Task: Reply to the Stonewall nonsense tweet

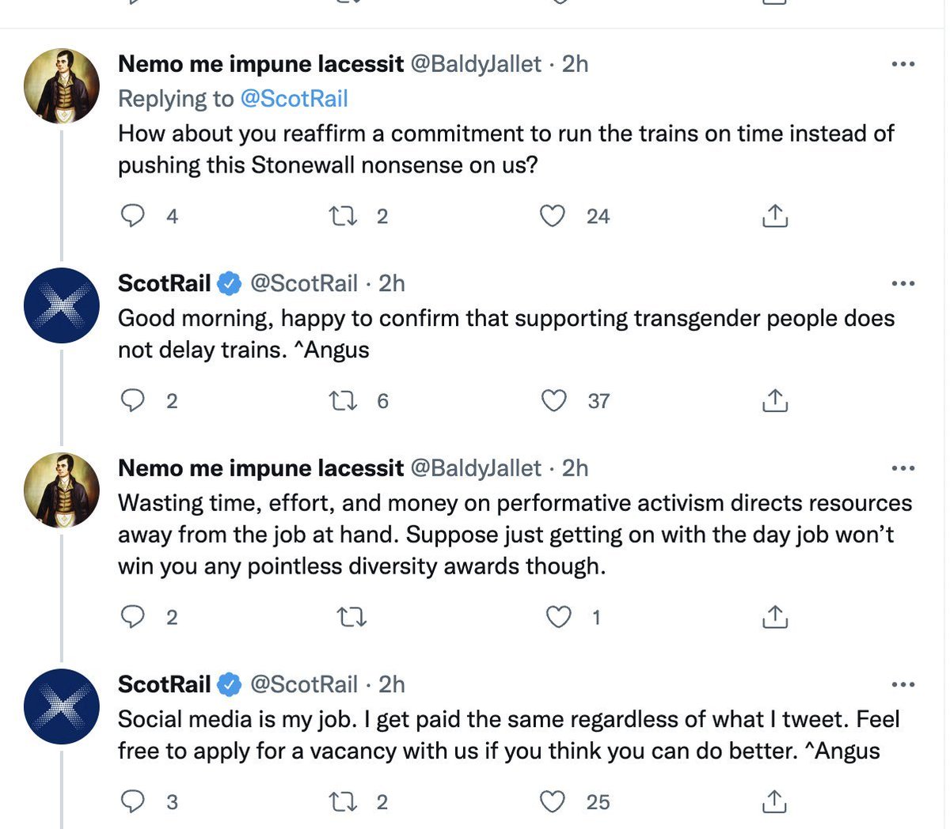Action: tap(132, 216)
